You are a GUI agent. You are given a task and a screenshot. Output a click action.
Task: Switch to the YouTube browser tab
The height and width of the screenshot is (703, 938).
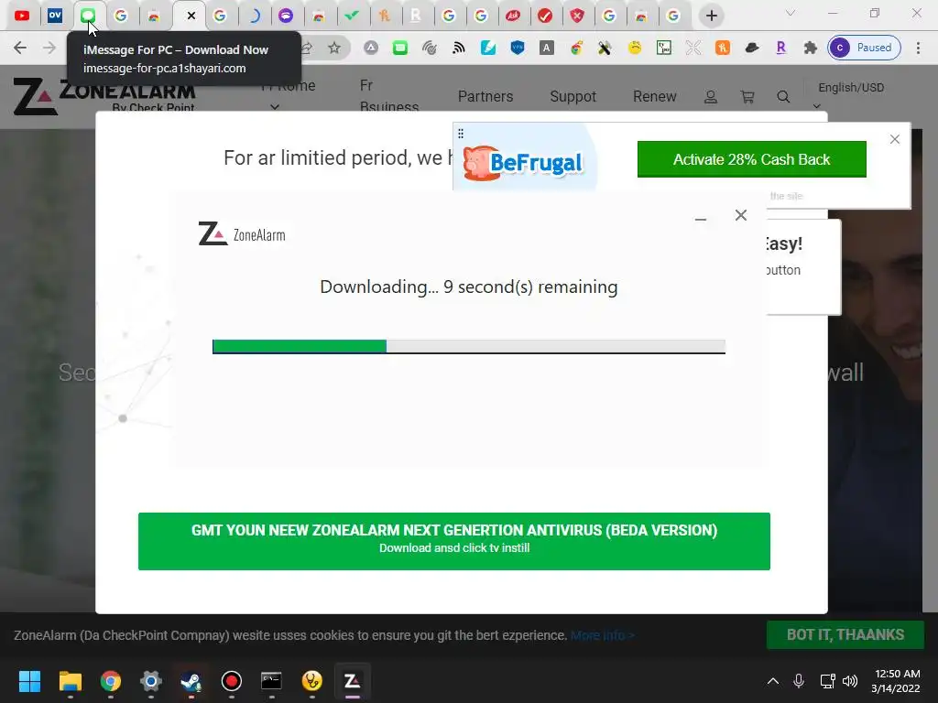(22, 16)
